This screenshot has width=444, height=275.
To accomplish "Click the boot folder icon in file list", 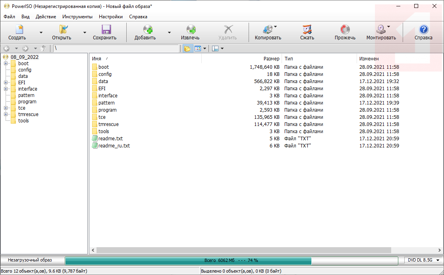I will 95,67.
